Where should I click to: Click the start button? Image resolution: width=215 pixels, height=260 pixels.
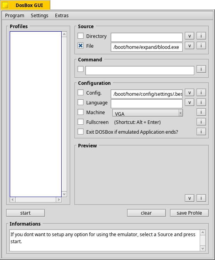(25, 213)
